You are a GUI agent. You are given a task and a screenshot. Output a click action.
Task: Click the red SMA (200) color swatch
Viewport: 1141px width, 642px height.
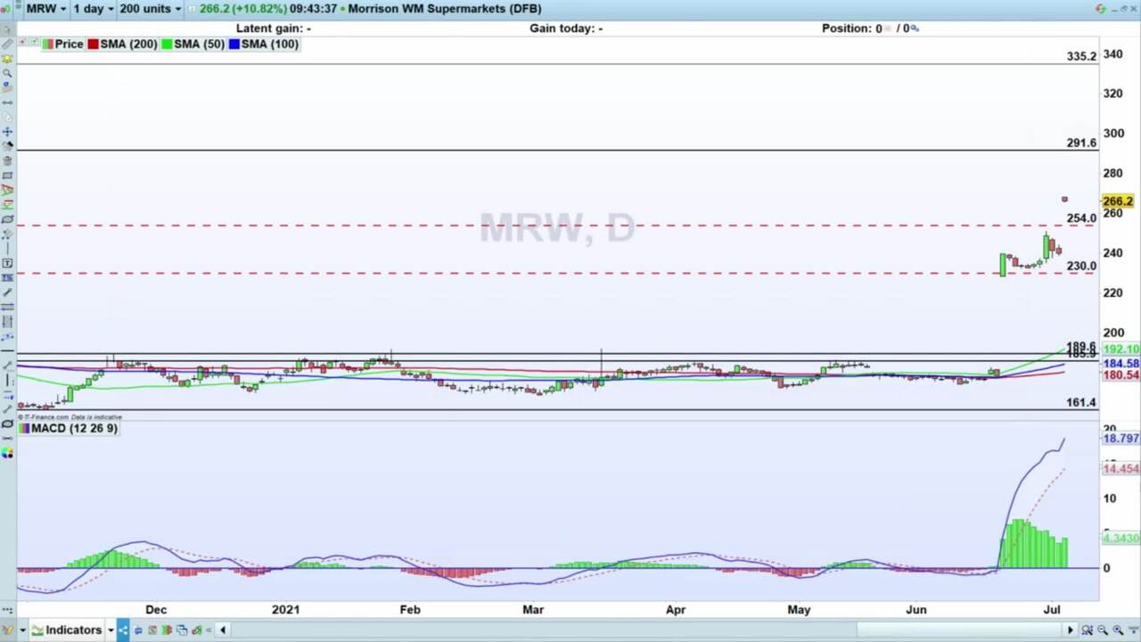point(93,44)
